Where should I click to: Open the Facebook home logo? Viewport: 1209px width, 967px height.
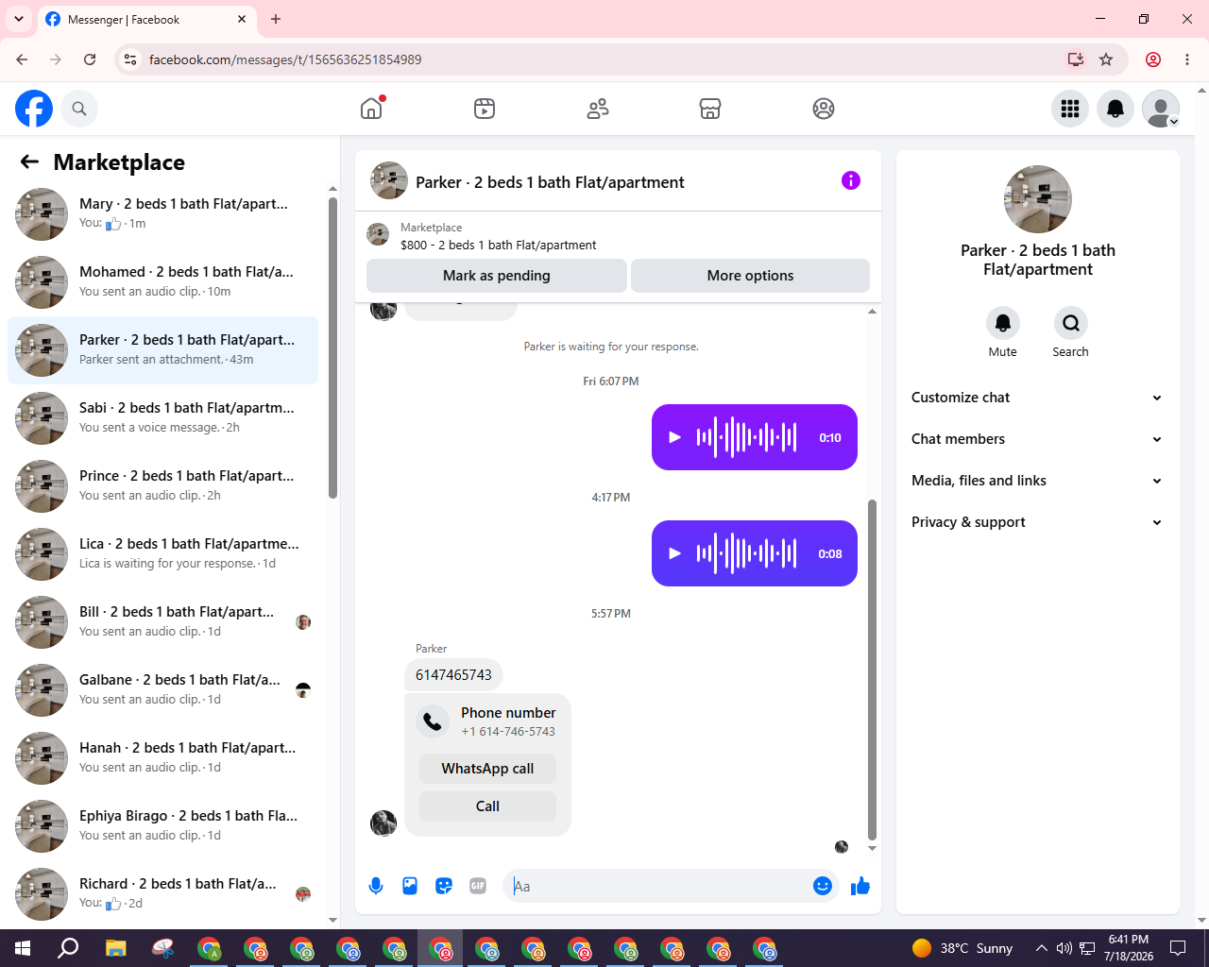[x=34, y=109]
